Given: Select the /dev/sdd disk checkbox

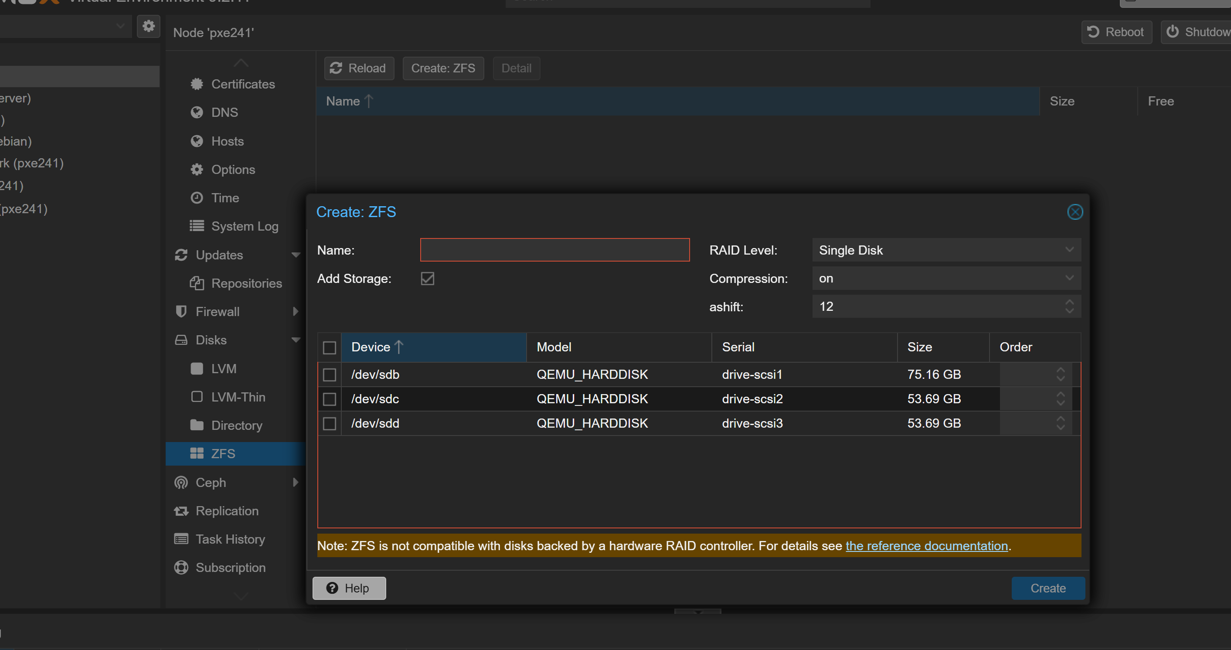Looking at the screenshot, I should click(329, 423).
